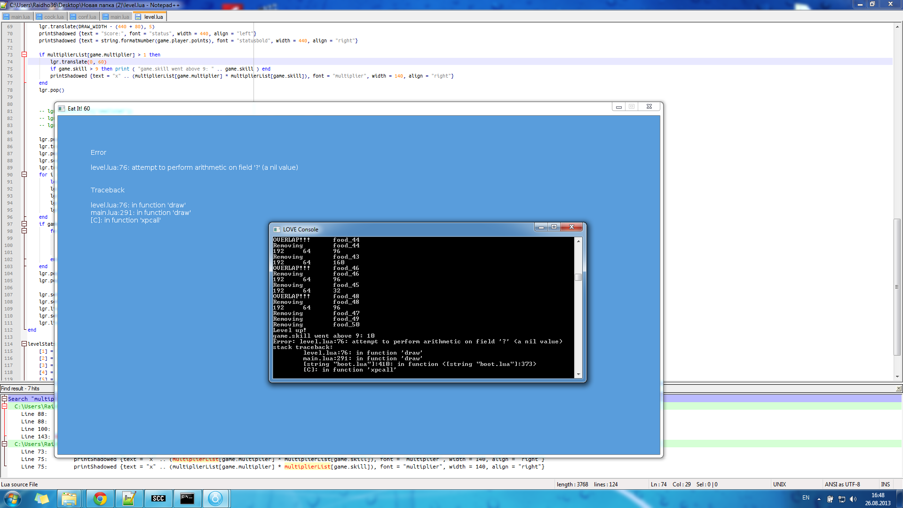Click the EN language indicator
This screenshot has width=903, height=508.
coord(806,498)
